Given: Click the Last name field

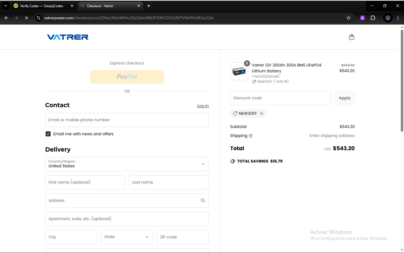Looking at the screenshot, I should point(169,182).
